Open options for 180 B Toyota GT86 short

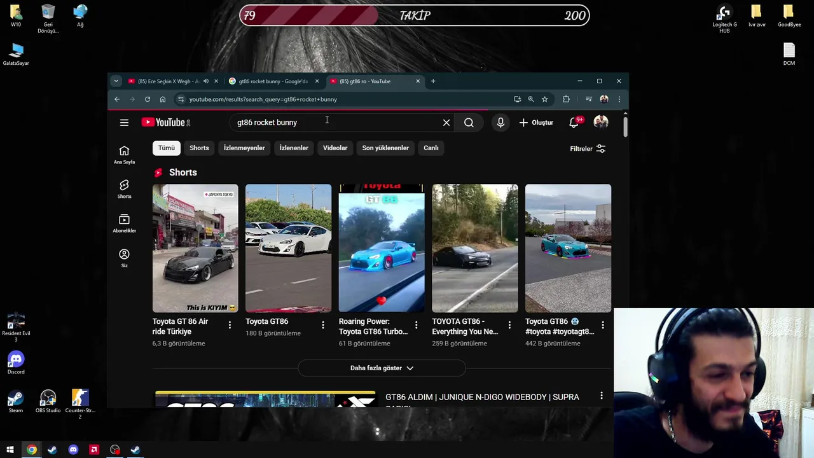point(323,325)
